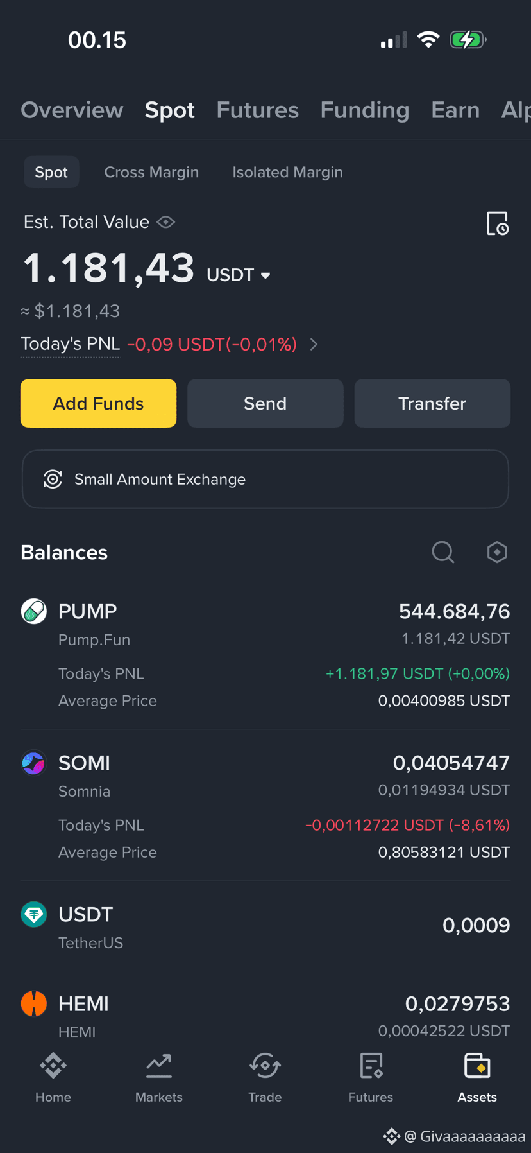Switch to the Earn tab

point(455,110)
